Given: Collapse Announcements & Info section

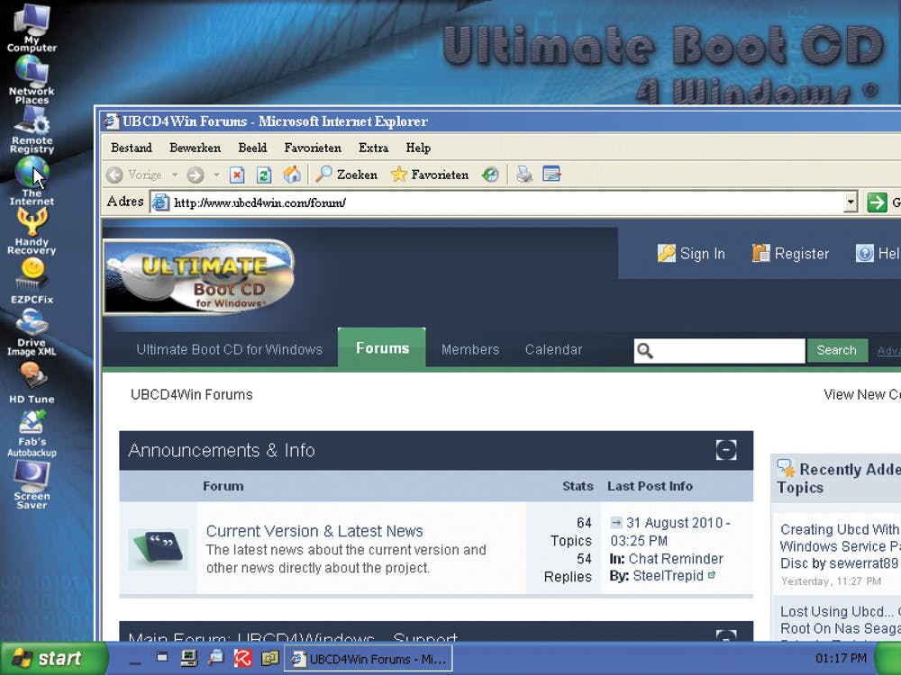Looking at the screenshot, I should click(726, 450).
